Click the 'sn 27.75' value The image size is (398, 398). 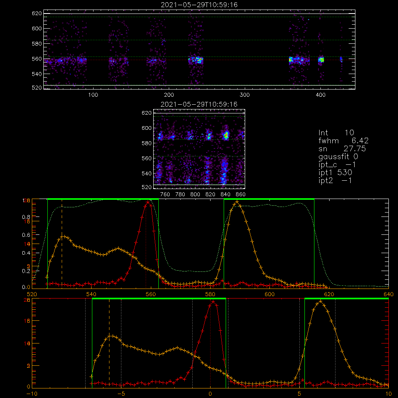pos(342,148)
